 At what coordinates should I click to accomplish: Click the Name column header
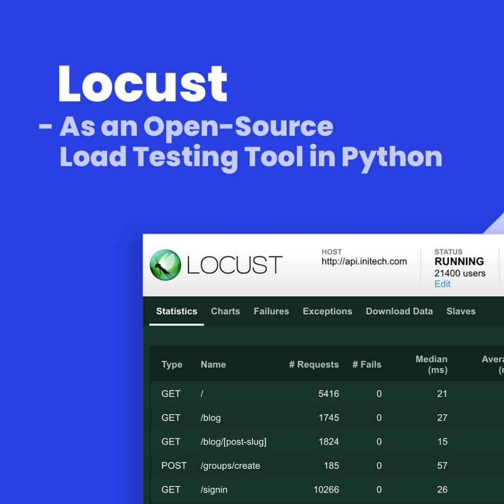(214, 365)
